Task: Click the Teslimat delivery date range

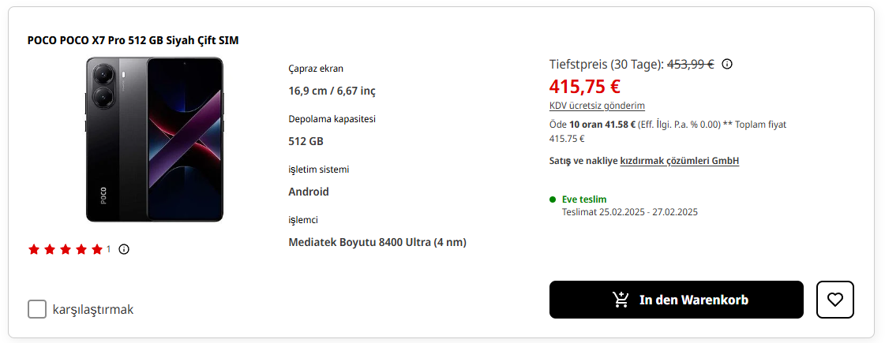Action: [629, 212]
